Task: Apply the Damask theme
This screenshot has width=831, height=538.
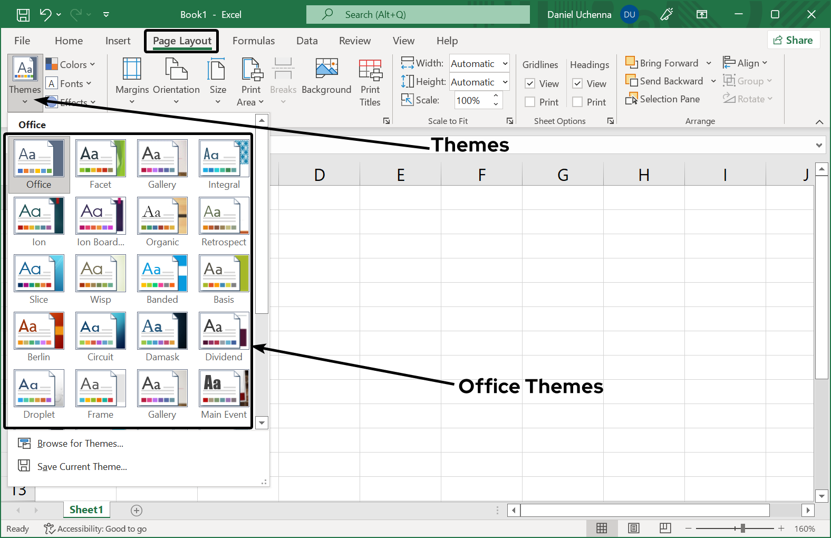Action: pos(162,337)
